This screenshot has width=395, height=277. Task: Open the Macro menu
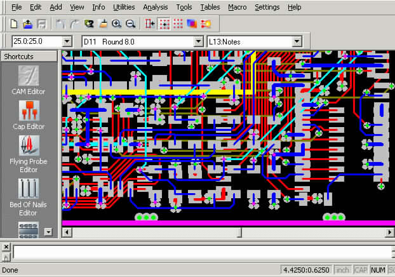pyautogui.click(x=238, y=7)
